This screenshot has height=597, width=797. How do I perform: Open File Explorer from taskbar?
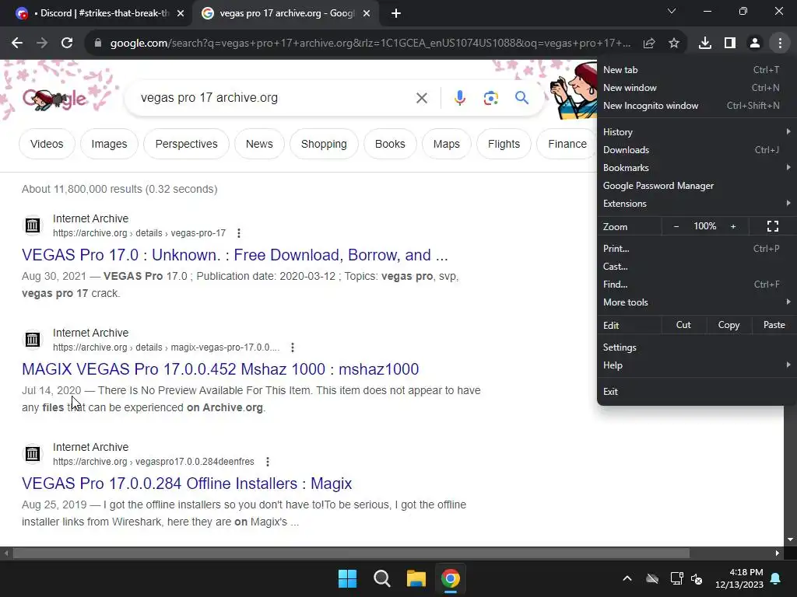point(416,578)
